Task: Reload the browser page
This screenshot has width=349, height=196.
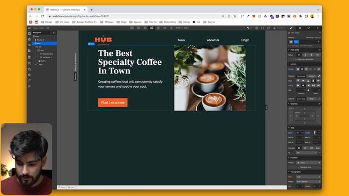Action: [x=43, y=16]
